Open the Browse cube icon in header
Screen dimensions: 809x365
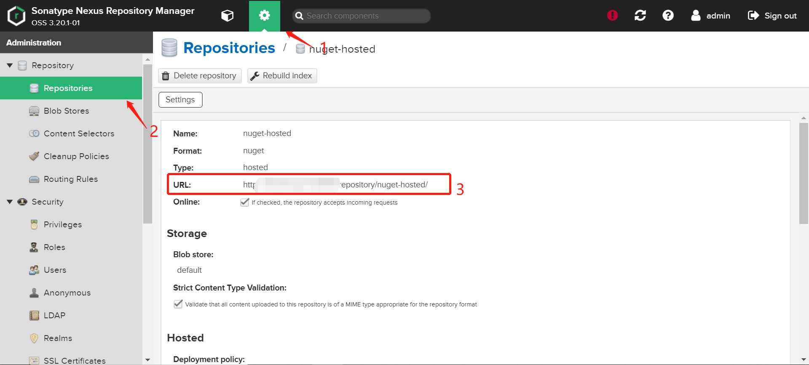[227, 16]
